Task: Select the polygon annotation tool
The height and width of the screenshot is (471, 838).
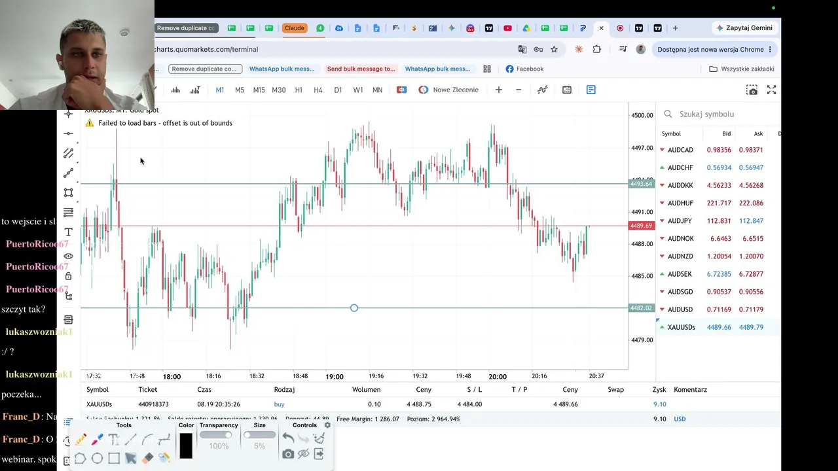Action: click(x=81, y=458)
